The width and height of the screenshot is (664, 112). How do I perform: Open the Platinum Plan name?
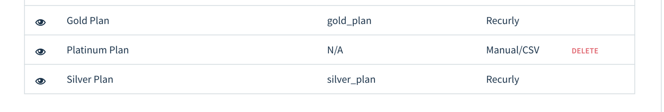coord(98,50)
